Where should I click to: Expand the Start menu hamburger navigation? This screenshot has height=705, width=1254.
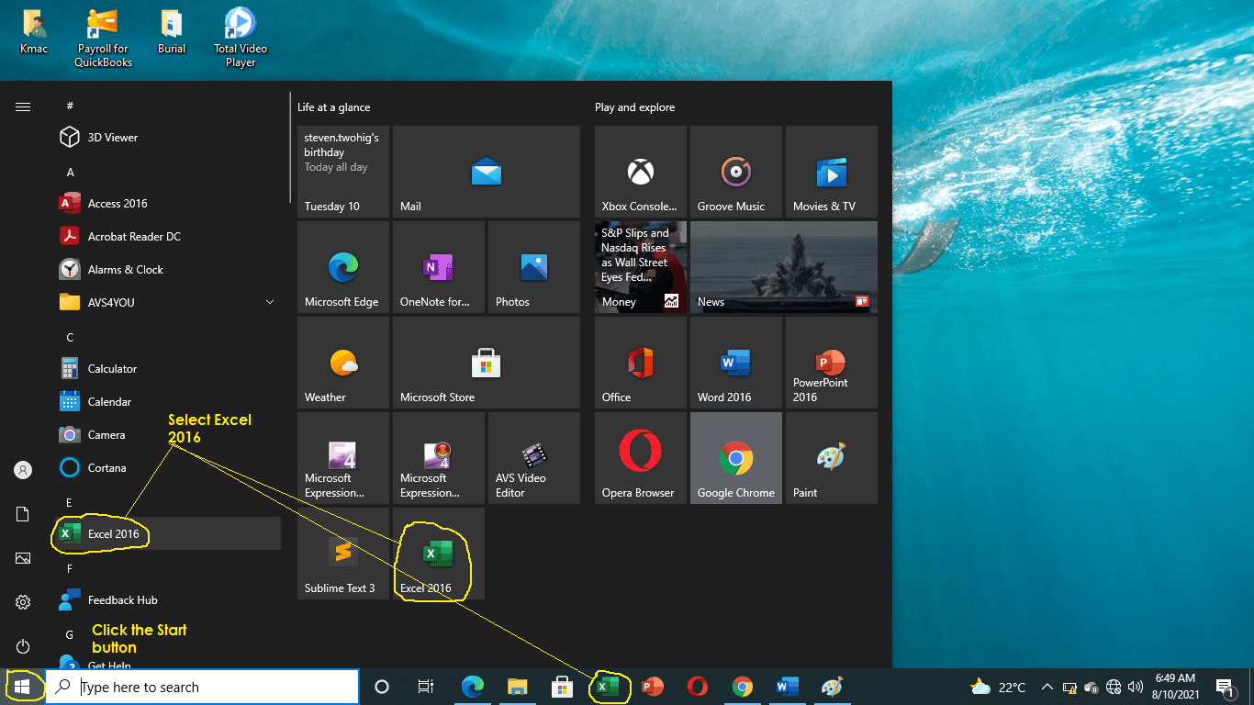click(x=23, y=107)
